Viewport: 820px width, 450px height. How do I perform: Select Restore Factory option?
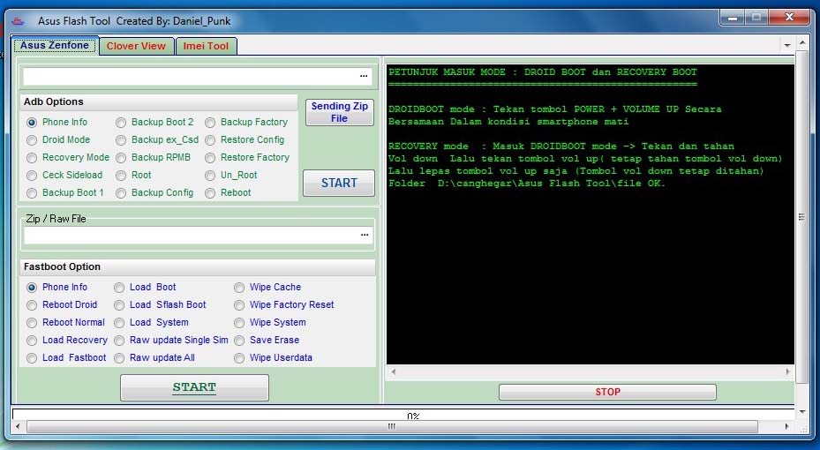click(210, 158)
